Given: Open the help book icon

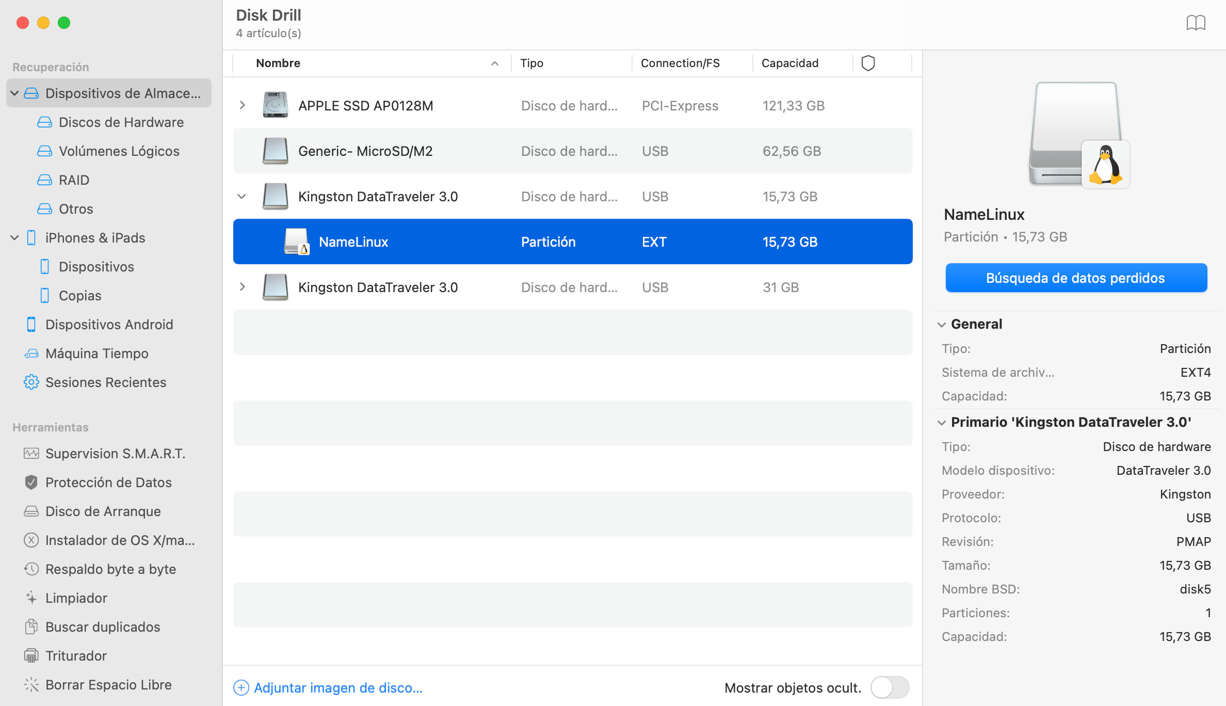Looking at the screenshot, I should pos(1196,23).
